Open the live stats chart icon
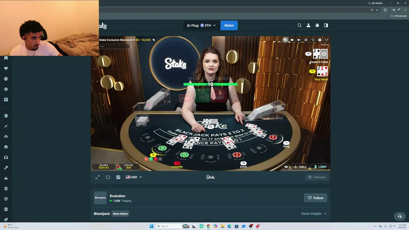 [118, 177]
